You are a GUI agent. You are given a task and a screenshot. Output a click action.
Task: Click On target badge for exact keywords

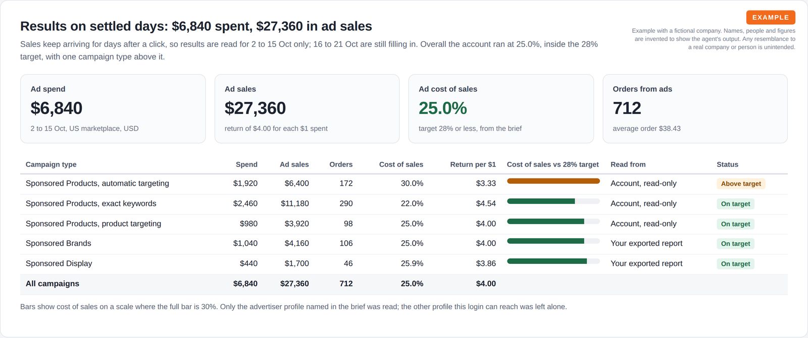735,204
